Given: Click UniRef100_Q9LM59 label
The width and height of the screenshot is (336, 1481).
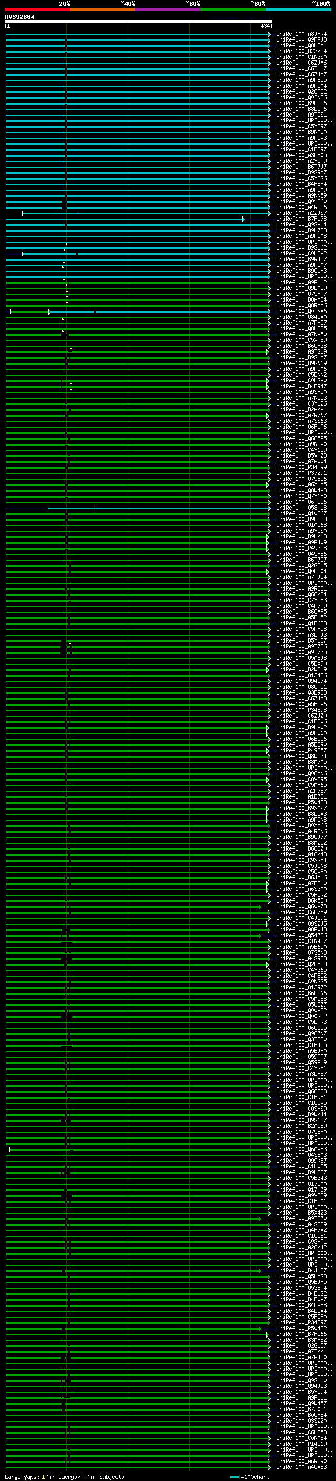Looking at the screenshot, I should [x=301, y=288].
